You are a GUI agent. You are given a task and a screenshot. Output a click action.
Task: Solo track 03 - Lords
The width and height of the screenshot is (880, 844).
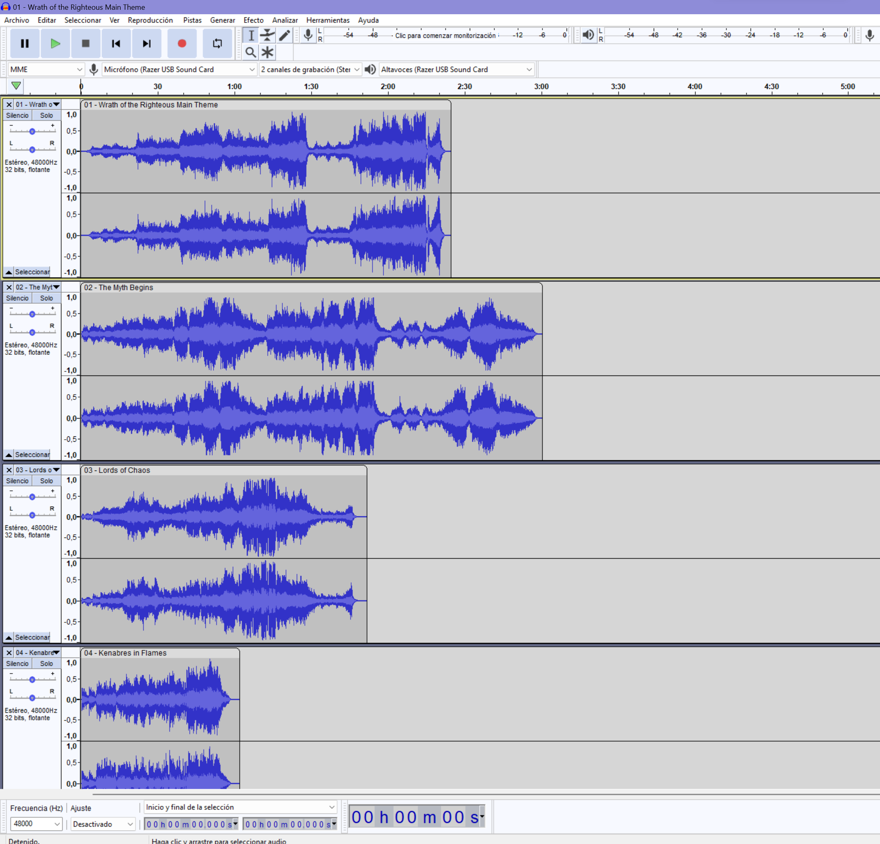(46, 481)
